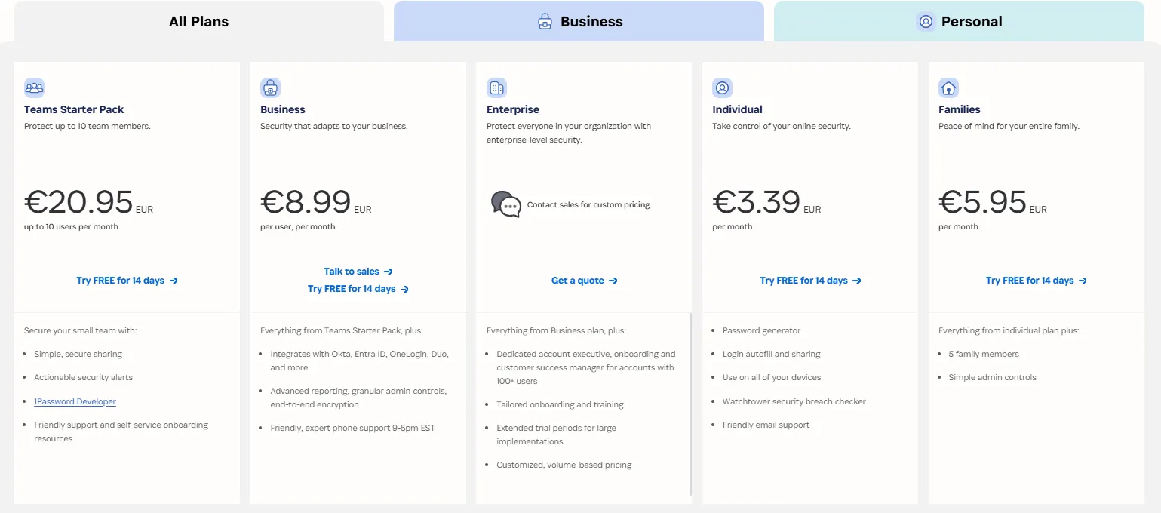1161x513 pixels.
Task: Click the person icon in Personal tab
Action: (926, 22)
